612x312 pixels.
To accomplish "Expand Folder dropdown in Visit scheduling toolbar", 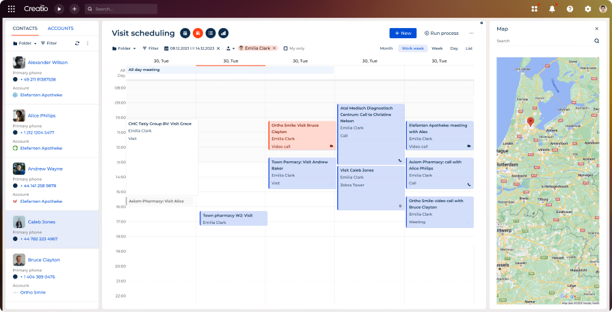I will pyautogui.click(x=124, y=48).
